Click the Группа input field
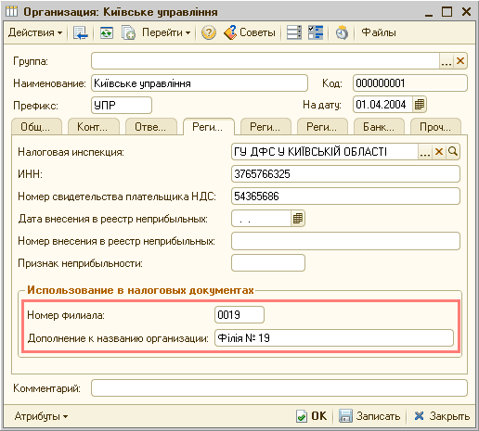The height and width of the screenshot is (431, 479). tap(265, 61)
